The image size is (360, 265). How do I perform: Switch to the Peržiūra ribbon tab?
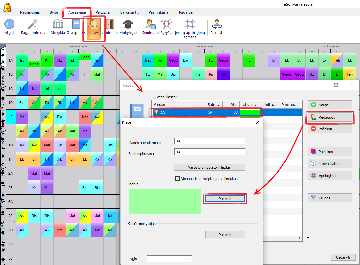click(102, 12)
